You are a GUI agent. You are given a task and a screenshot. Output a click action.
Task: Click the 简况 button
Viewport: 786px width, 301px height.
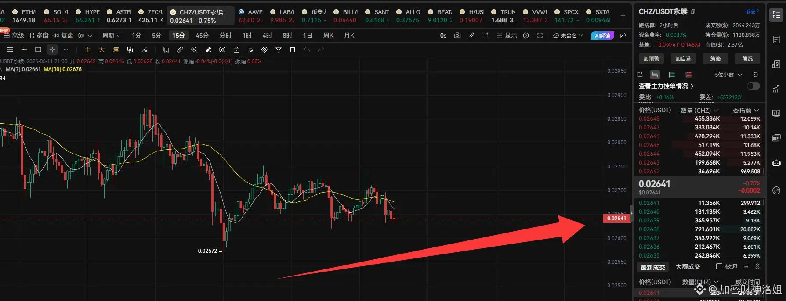[747, 58]
